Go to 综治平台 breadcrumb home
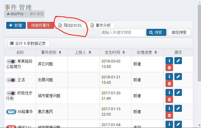Image resolution: width=201 pixels, height=128 pixels. (x=15, y=14)
